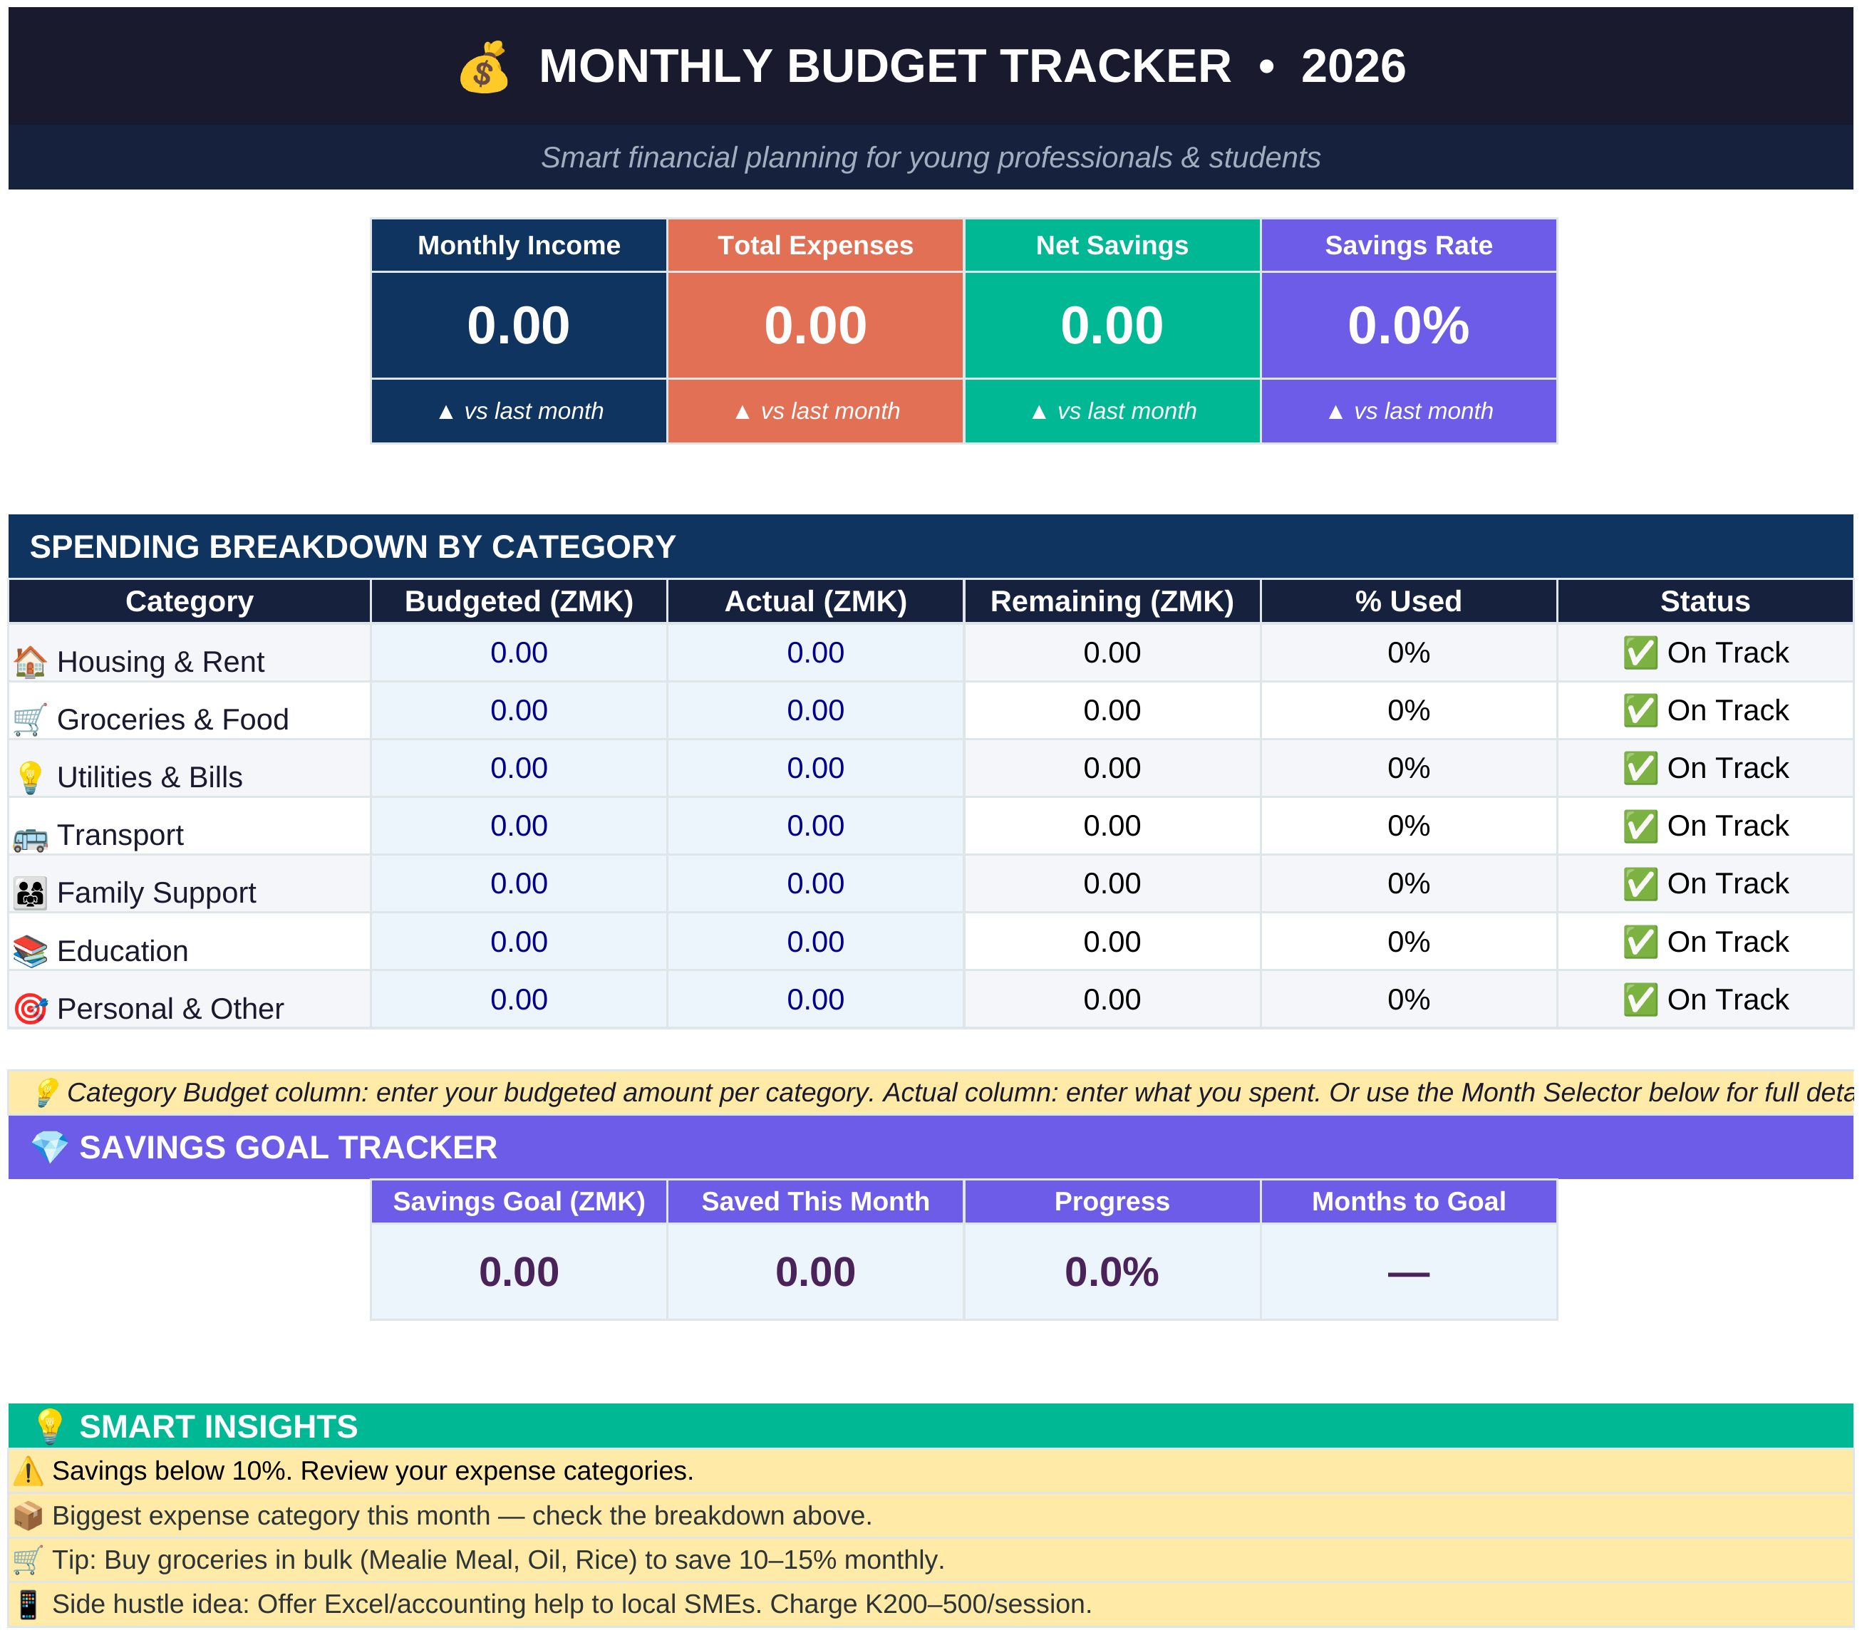The width and height of the screenshot is (1862, 1635).
Task: Click the Category column header
Action: (190, 601)
